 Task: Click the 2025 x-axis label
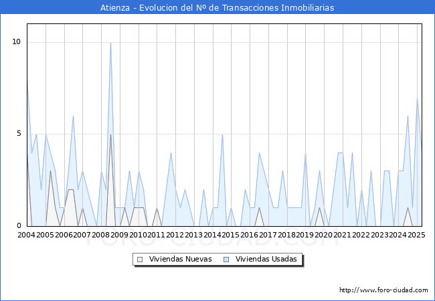point(417,235)
